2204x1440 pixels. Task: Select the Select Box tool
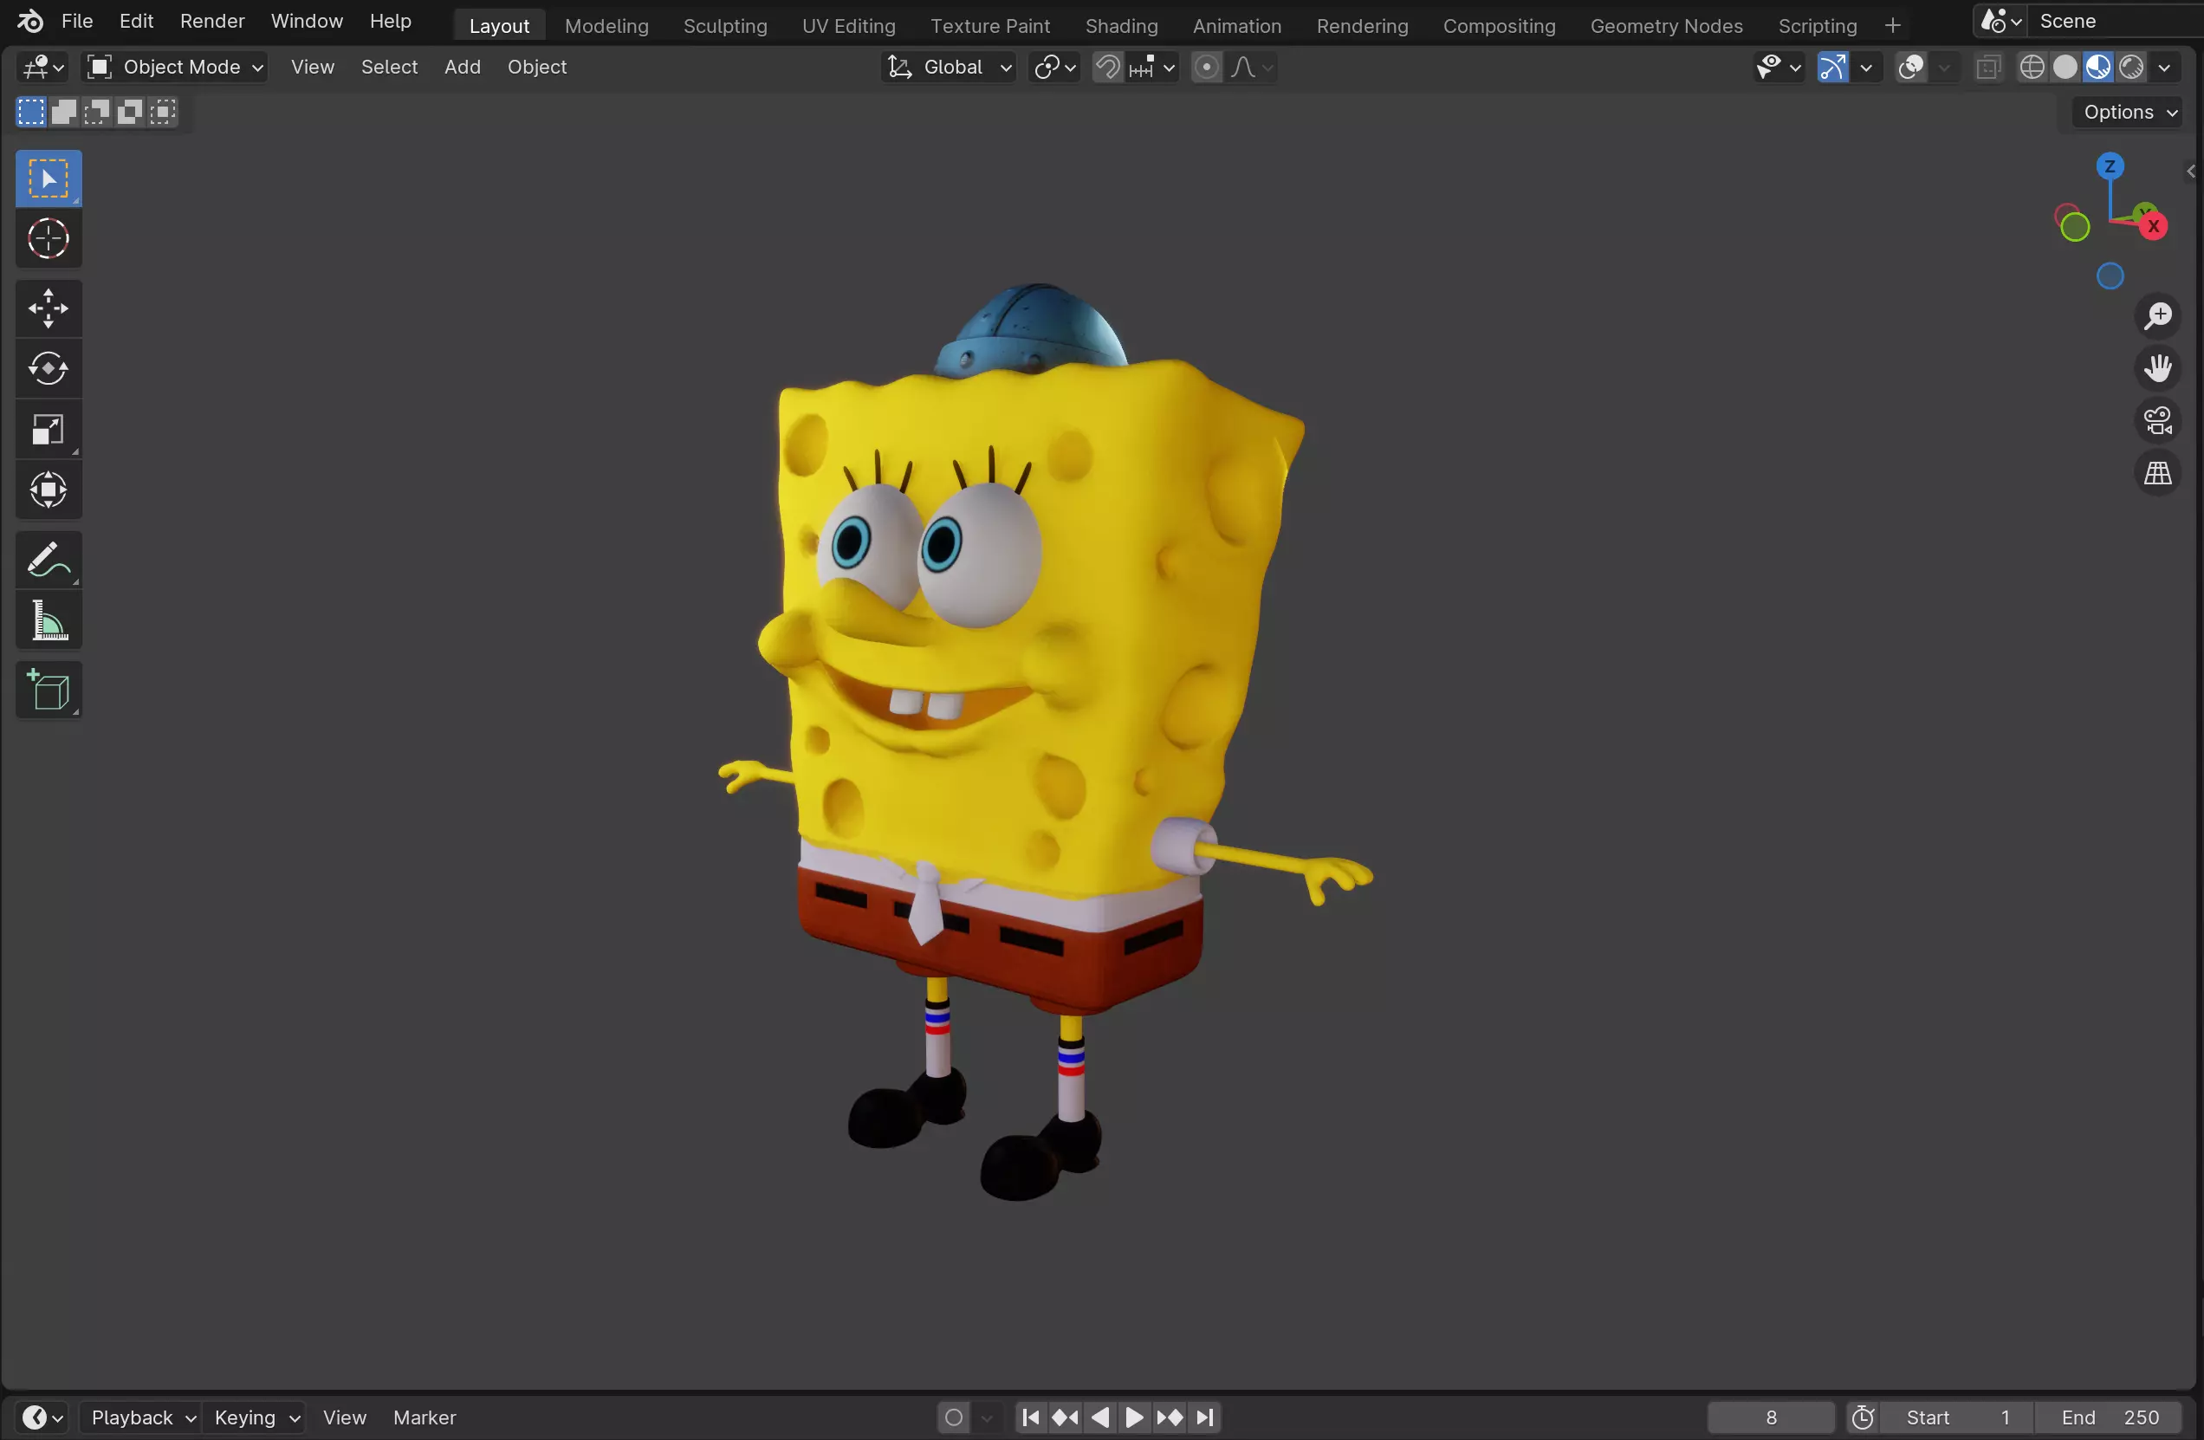click(49, 178)
